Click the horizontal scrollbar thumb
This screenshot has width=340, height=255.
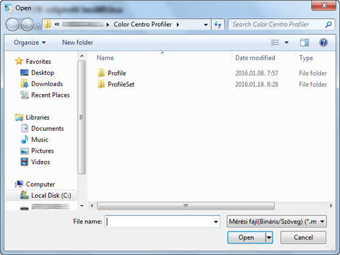(186, 206)
